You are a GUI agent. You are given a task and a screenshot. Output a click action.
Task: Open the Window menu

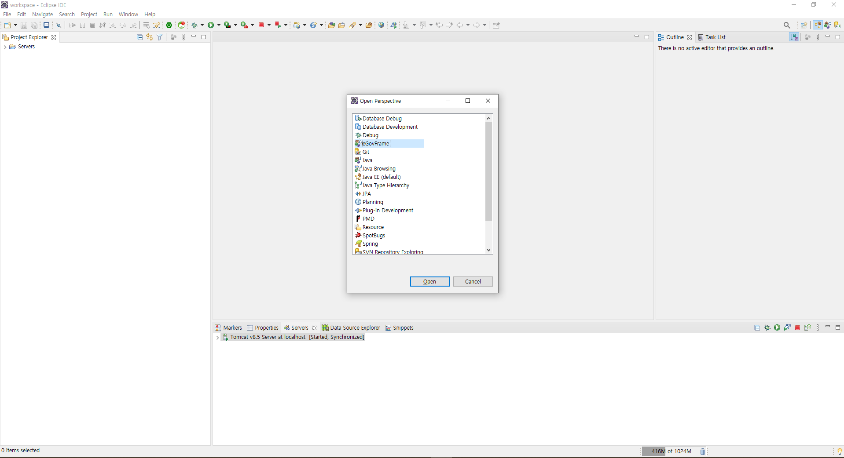click(x=128, y=15)
